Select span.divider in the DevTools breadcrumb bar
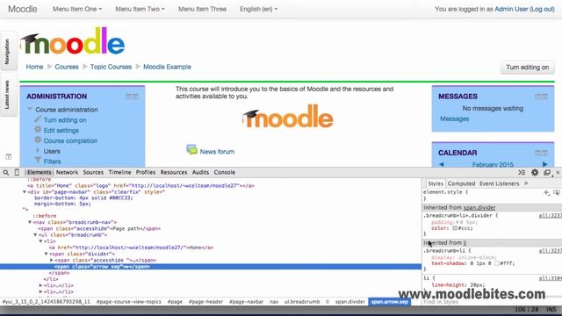The width and height of the screenshot is (562, 316). [x=349, y=302]
